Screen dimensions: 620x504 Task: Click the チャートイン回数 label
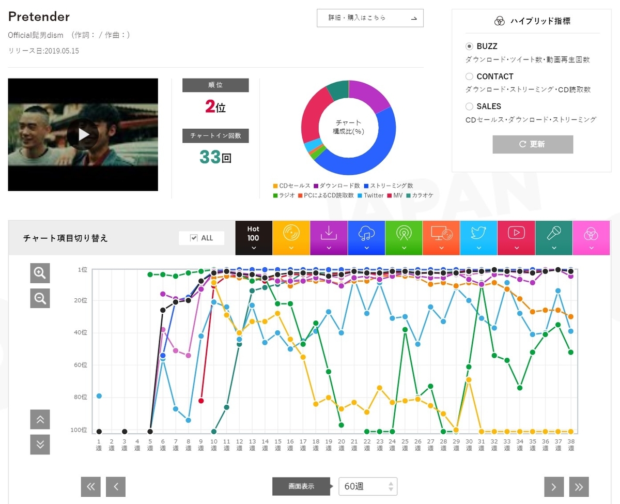click(215, 136)
